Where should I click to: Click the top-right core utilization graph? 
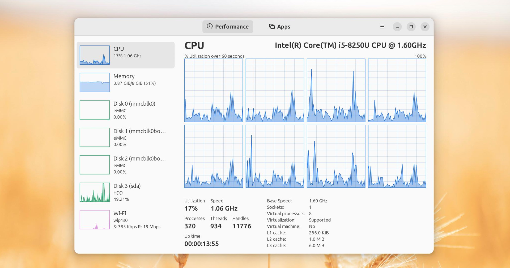[x=397, y=90]
